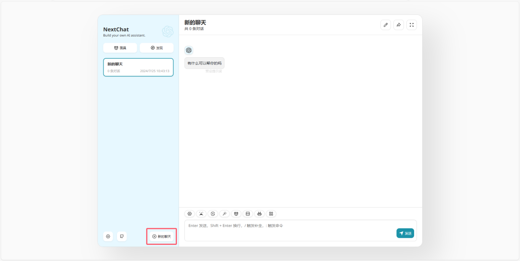
Task: Click the message input text box
Action: point(300,231)
